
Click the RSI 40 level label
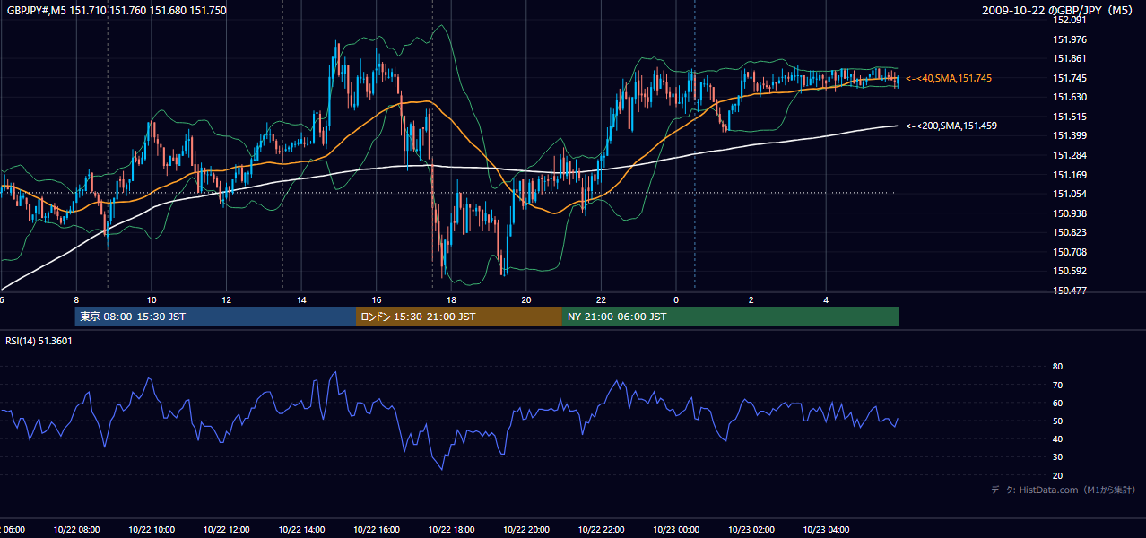[x=1057, y=439]
